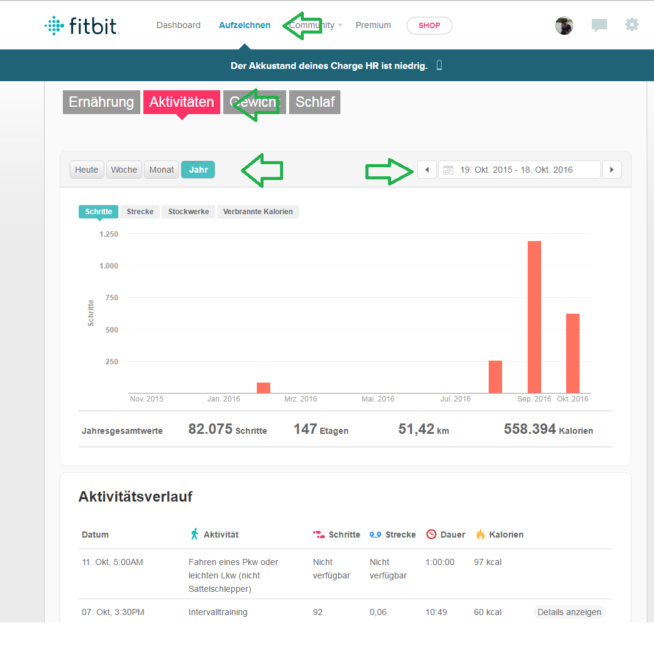Click the SHOP button
This screenshot has height=659, width=654.
(429, 26)
